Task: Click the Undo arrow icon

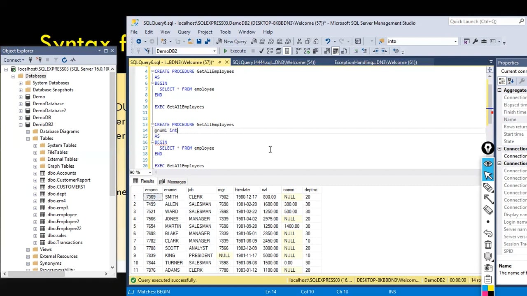Action: [x=328, y=41]
